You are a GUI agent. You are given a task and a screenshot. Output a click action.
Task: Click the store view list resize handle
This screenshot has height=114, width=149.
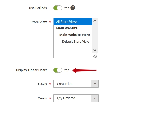point(95,55)
